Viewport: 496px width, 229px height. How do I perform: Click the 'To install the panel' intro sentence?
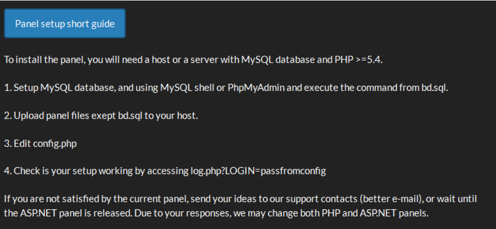(x=193, y=59)
